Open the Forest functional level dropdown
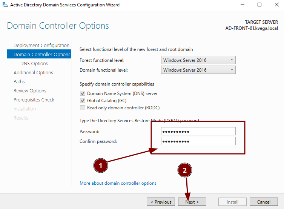Image resolution: width=284 pixels, height=210 pixels. 198,60
